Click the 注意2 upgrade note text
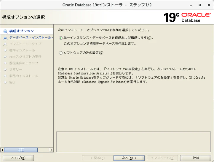 (x=131, y=80)
